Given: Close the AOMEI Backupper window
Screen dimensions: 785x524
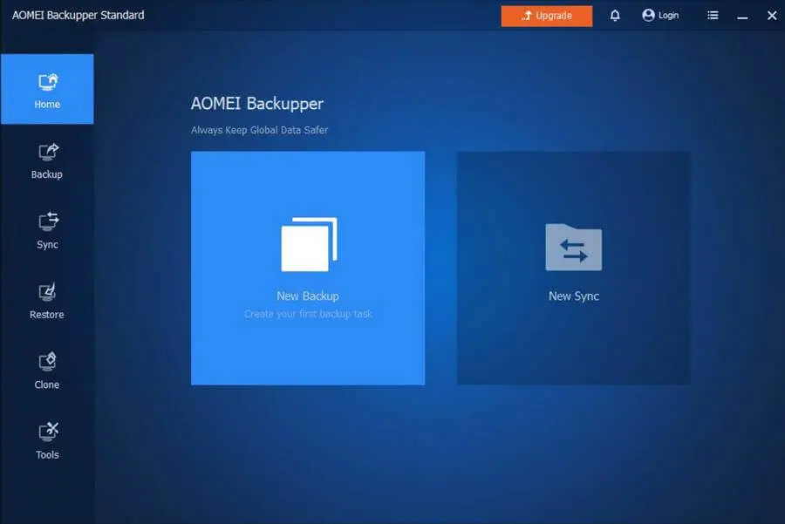Looking at the screenshot, I should click(772, 16).
